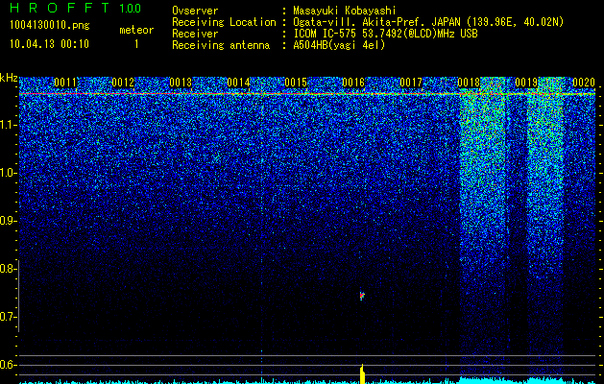The height and width of the screenshot is (384, 604).
Task: Click the 0015 time marker
Action: pyautogui.click(x=296, y=83)
